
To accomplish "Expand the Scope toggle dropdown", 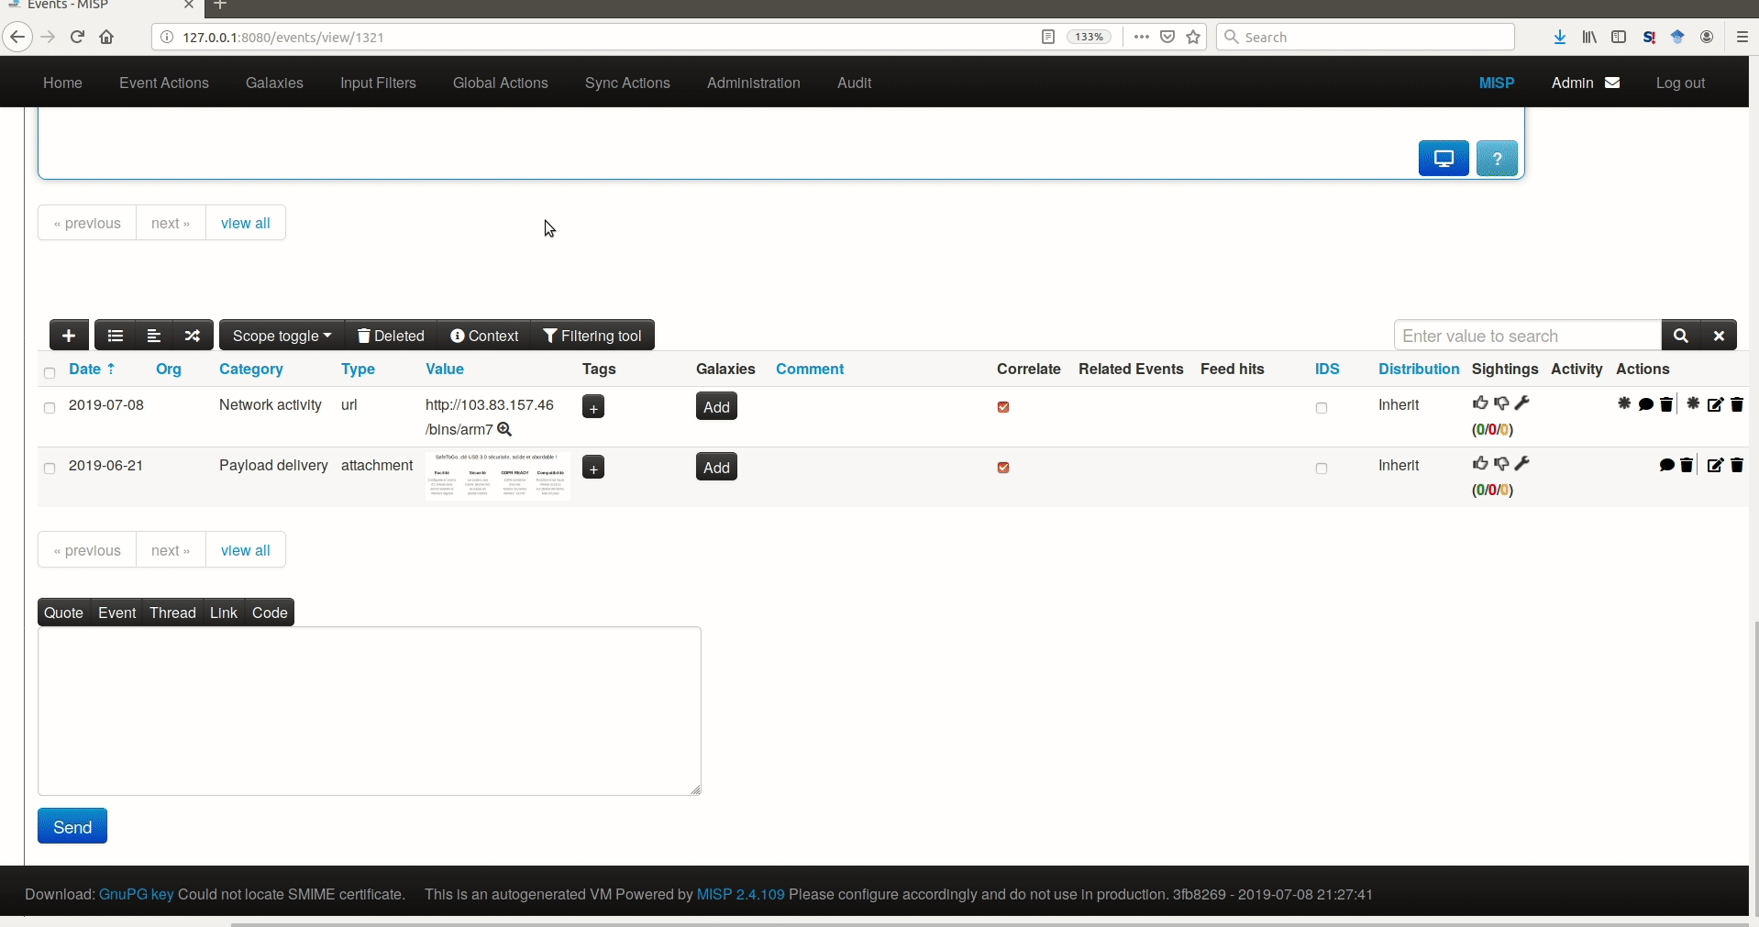I will pos(282,336).
